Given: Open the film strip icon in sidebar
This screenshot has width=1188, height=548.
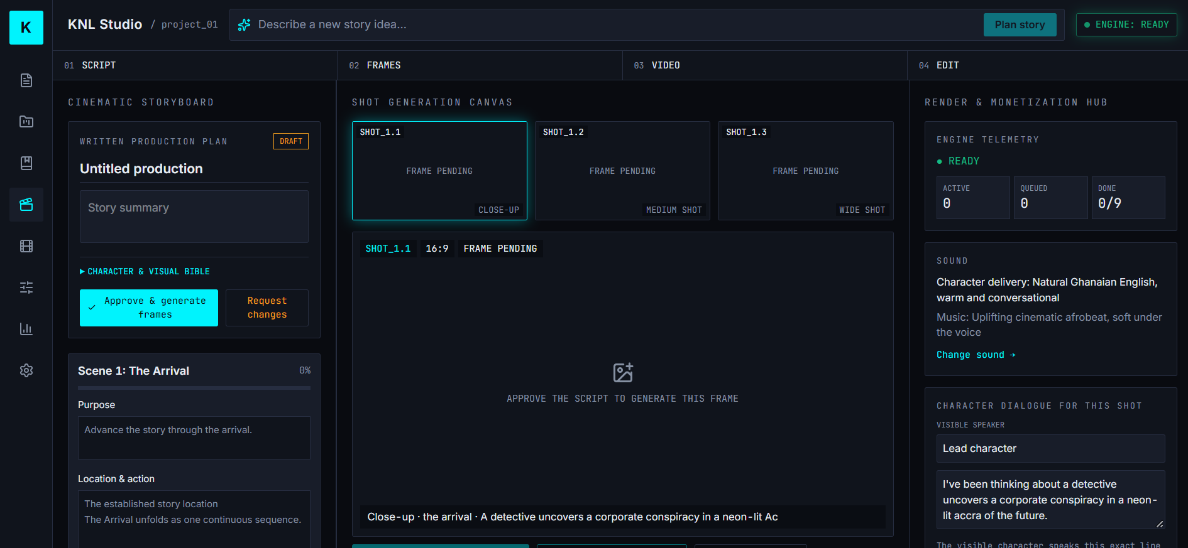Looking at the screenshot, I should tap(26, 246).
